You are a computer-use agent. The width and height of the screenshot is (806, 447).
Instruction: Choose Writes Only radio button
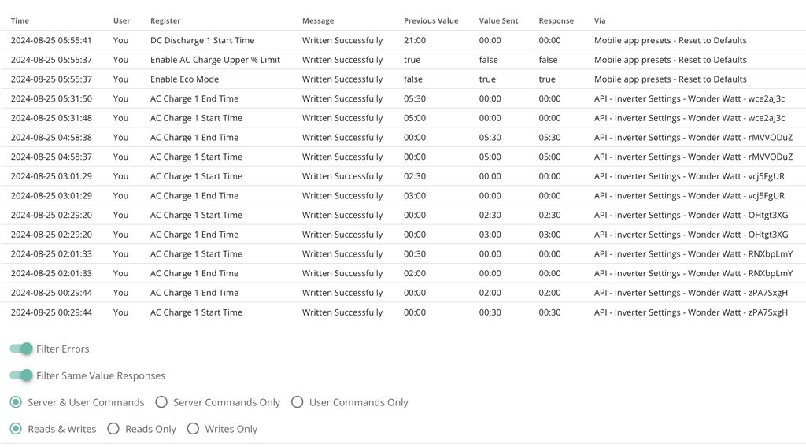pyautogui.click(x=193, y=429)
